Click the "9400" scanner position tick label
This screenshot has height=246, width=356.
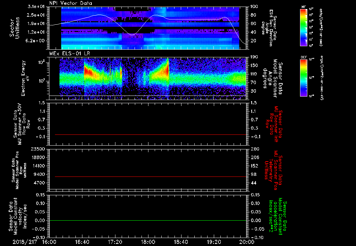(40, 174)
